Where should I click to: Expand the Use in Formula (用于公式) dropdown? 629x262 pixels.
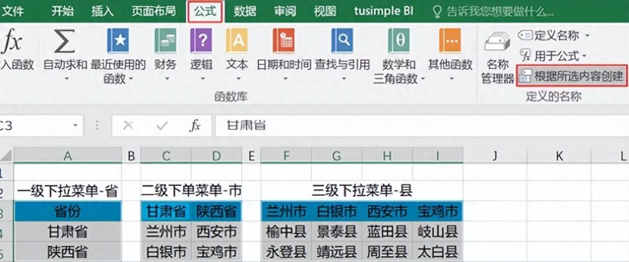[584, 56]
